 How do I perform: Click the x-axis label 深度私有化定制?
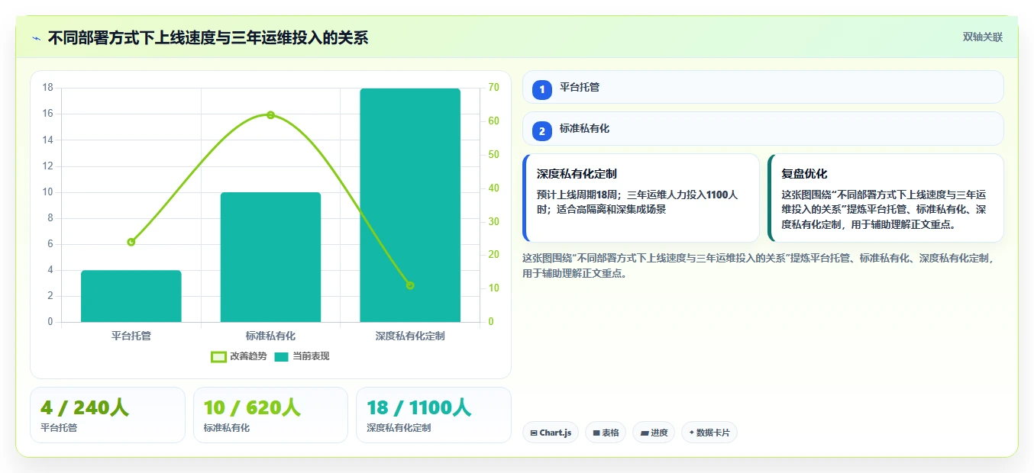(x=410, y=336)
